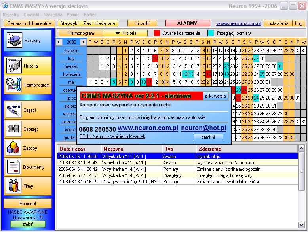Click the neuron@hot.pl email link
Viewport: 308px width, 232px height.
(203, 128)
